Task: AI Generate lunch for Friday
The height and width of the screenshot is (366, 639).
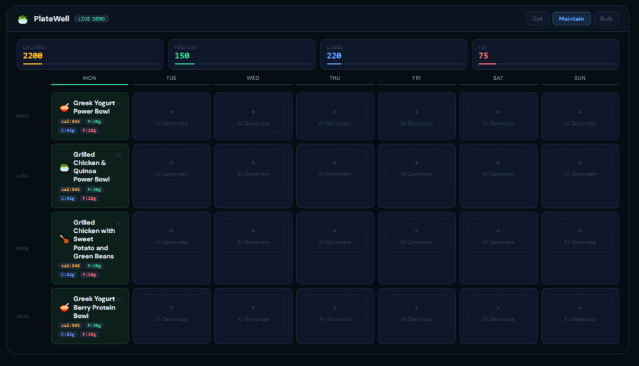Action: pyautogui.click(x=416, y=167)
